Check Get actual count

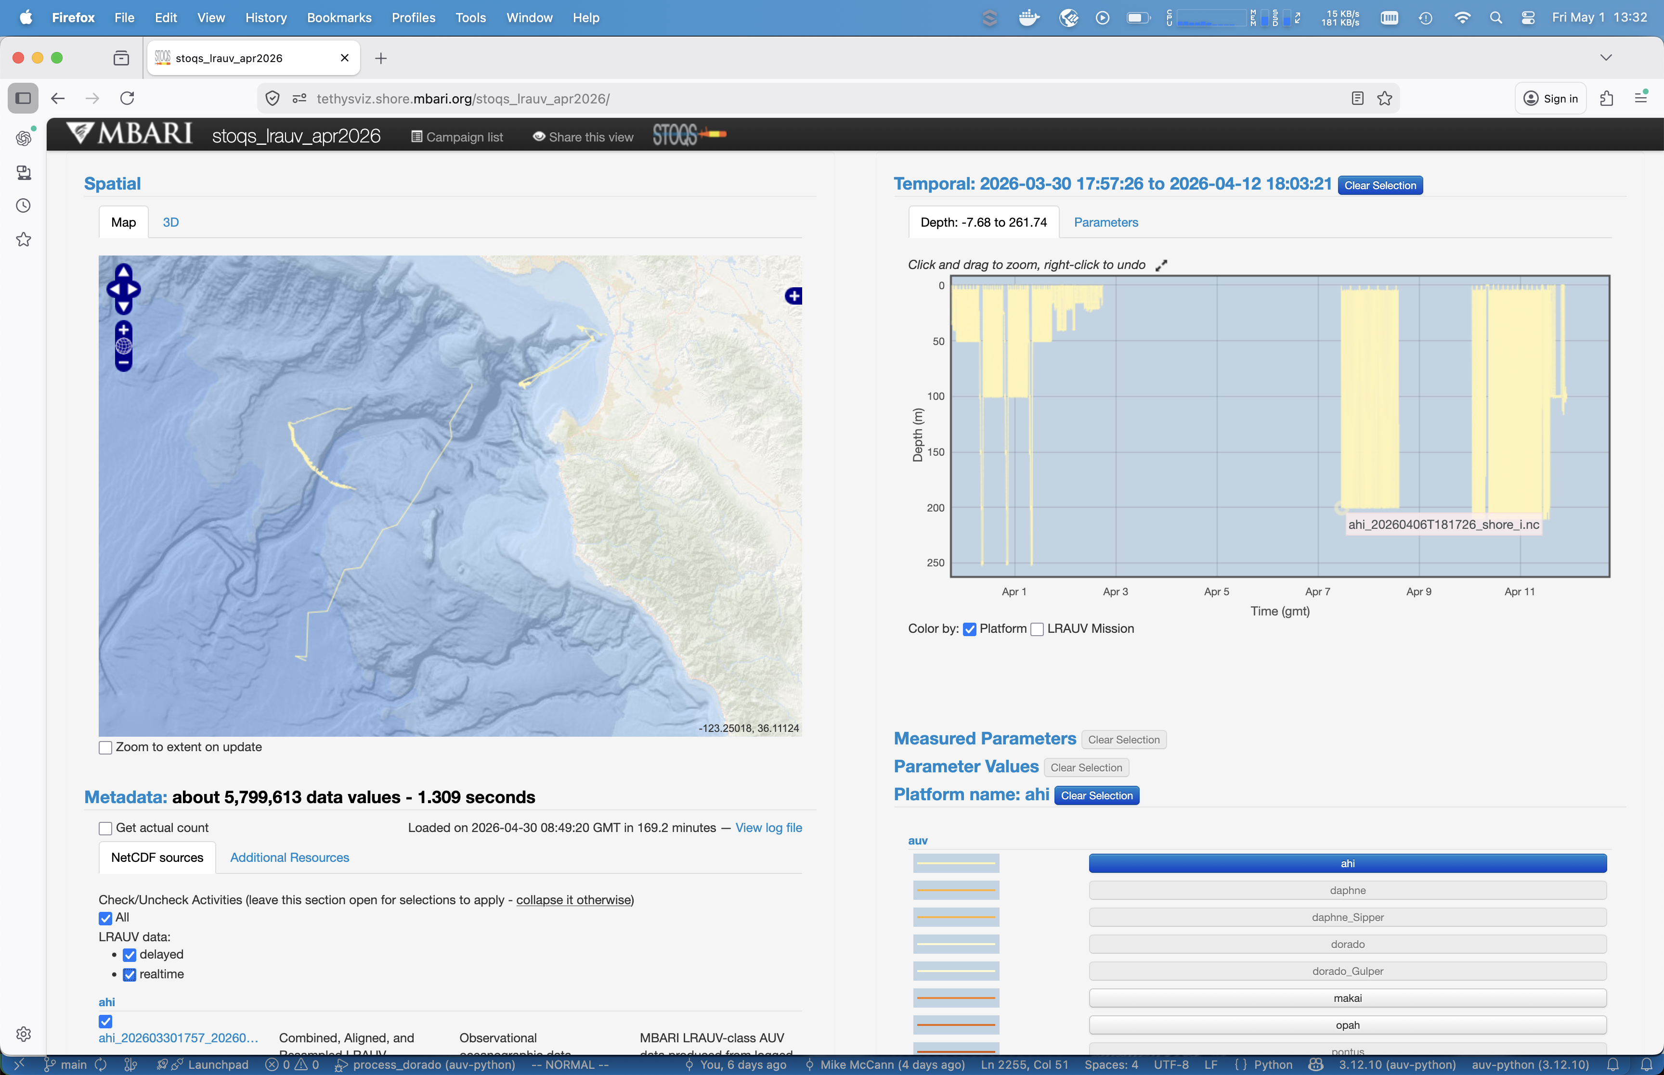tap(105, 829)
